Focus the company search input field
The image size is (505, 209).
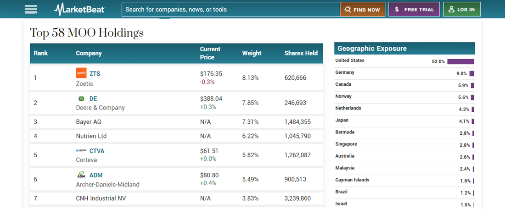[x=231, y=10]
